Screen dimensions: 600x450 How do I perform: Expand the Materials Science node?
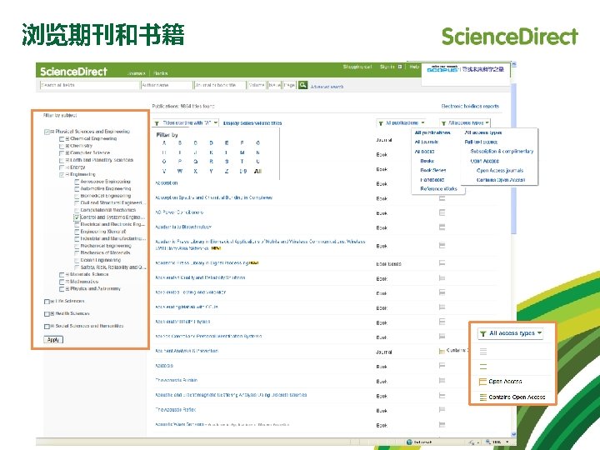(x=67, y=274)
